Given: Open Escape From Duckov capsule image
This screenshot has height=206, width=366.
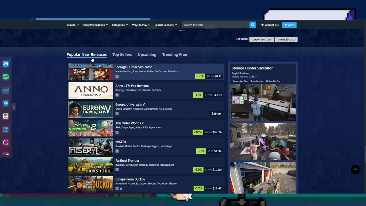Looking at the screenshot, I should (91, 184).
